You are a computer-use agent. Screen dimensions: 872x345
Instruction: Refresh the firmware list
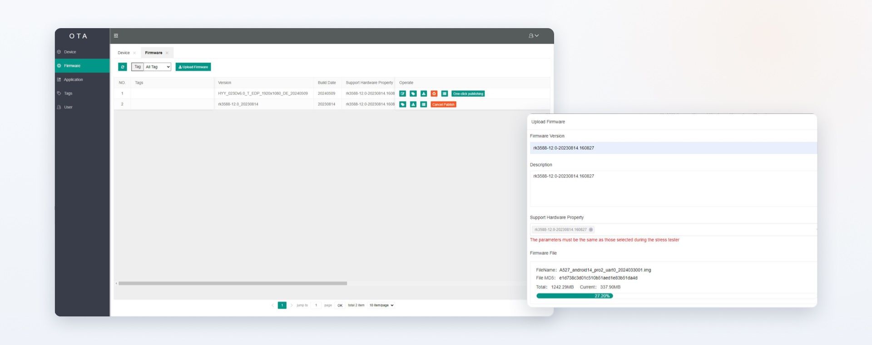coord(123,67)
